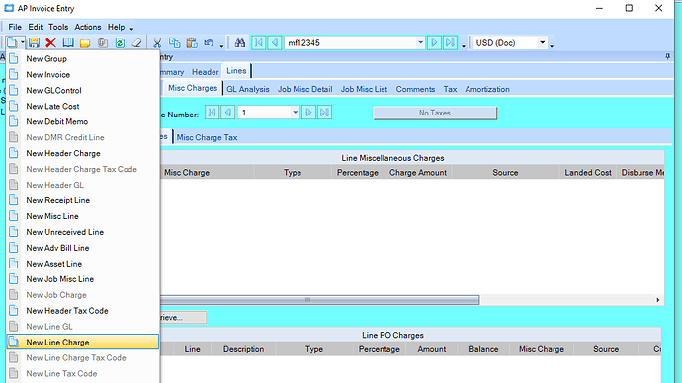Viewport: 682px width, 383px height.
Task: Go to last invoice record in toolbar
Action: (450, 43)
